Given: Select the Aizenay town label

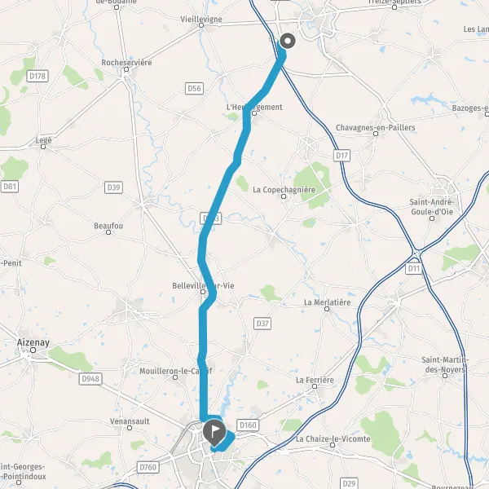Looking at the screenshot, I should [33, 343].
